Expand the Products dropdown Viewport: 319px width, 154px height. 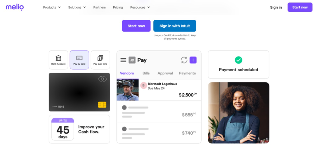(52, 7)
